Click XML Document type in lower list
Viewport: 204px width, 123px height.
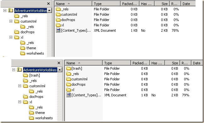(x=115, y=95)
